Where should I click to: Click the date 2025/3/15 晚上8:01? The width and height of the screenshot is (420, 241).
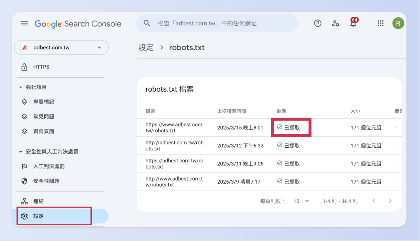click(x=240, y=128)
